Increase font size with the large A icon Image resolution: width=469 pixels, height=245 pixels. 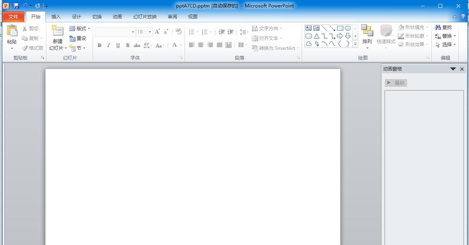tap(158, 31)
